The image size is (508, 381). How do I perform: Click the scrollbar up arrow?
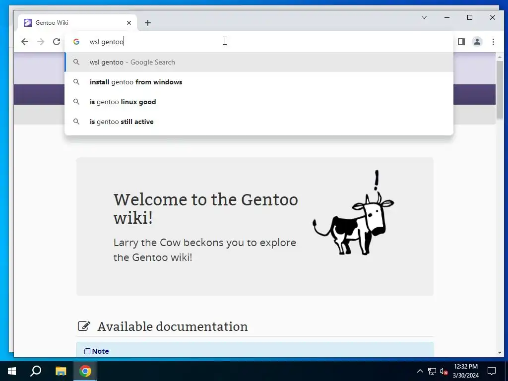500,57
